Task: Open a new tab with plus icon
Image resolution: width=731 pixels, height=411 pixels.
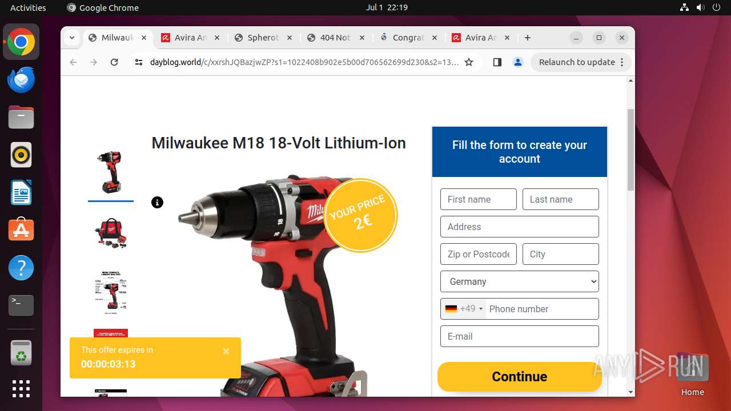Action: 528,38
